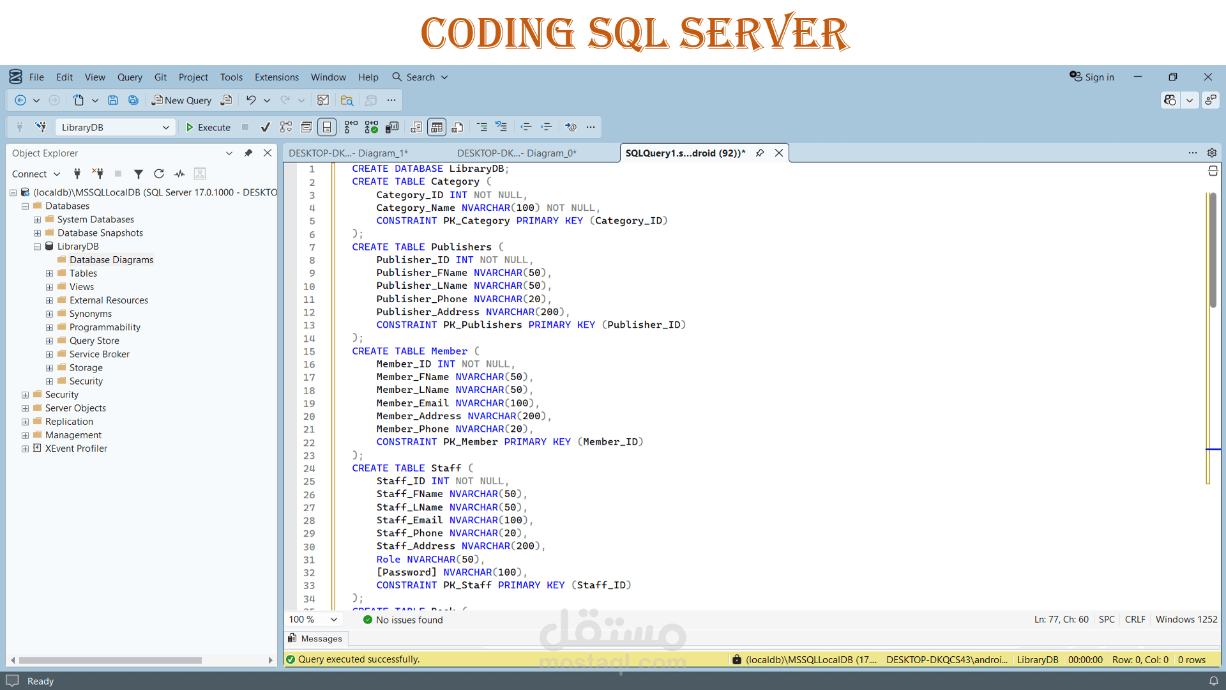
Task: Click the Comment Out Selected Lines icon
Action: 482,127
